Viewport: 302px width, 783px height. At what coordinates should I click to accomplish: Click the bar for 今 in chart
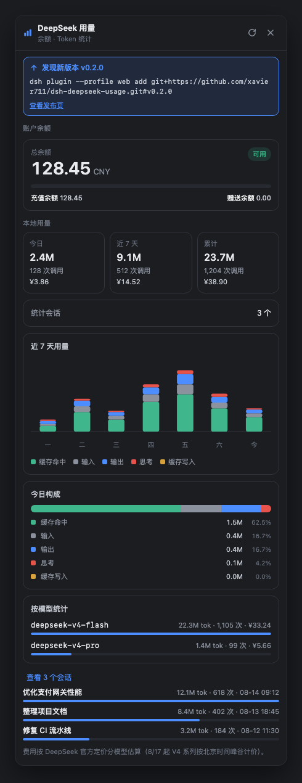[x=254, y=420]
